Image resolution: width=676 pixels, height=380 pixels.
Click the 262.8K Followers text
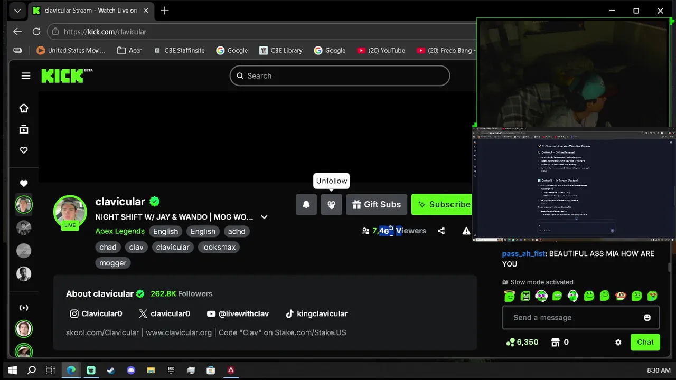click(x=182, y=294)
